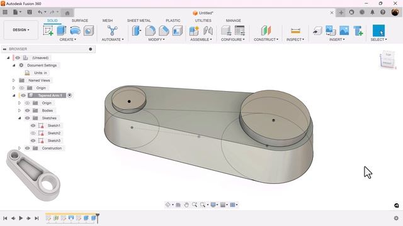Select the Offset Plane construct tool
The image size is (403, 226).
click(x=266, y=31)
